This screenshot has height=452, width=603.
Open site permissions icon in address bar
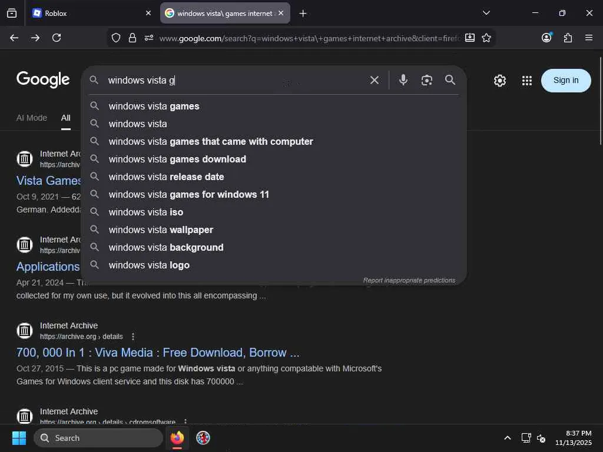click(x=149, y=38)
